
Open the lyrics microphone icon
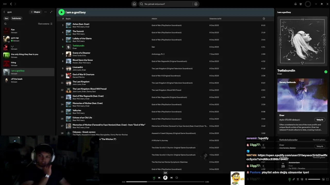[x=294, y=179]
